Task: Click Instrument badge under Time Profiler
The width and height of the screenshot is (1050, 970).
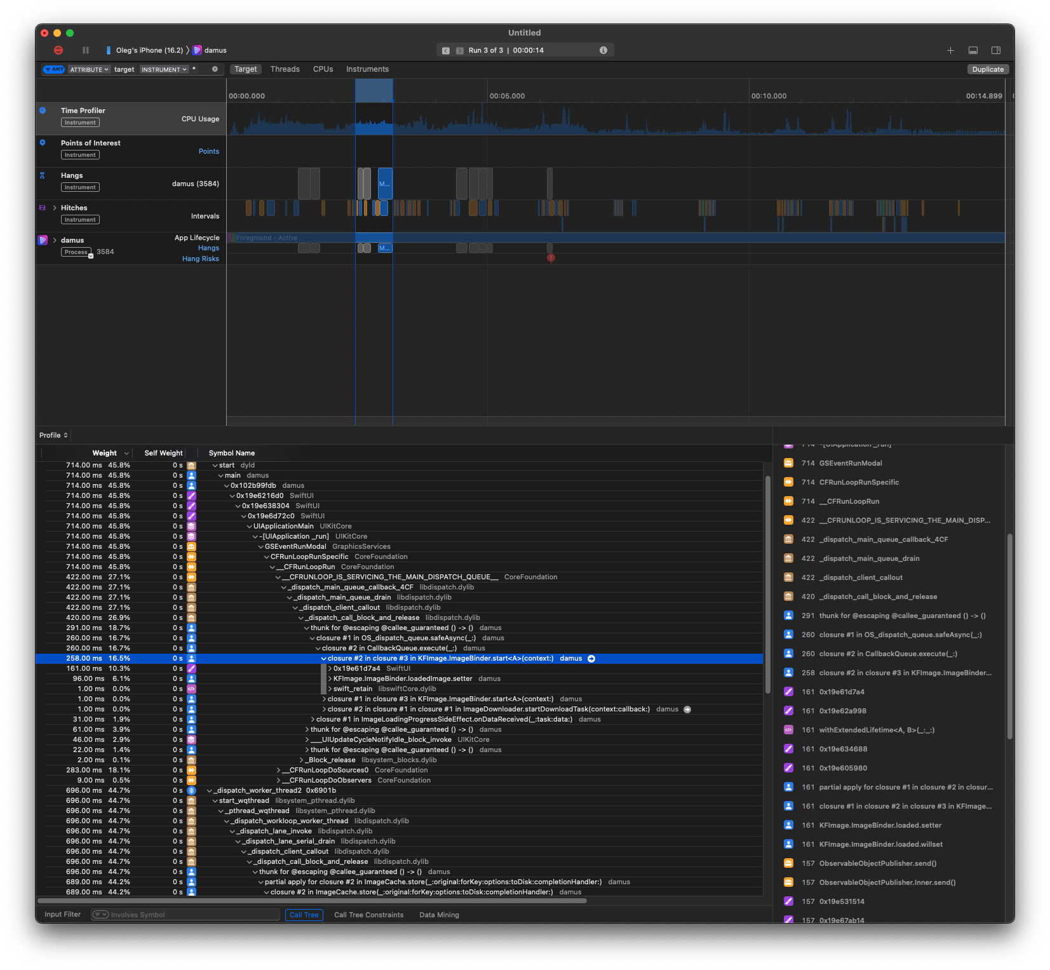Action: click(80, 123)
